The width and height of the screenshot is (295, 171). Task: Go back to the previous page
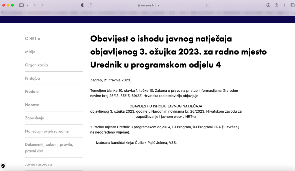35,5
